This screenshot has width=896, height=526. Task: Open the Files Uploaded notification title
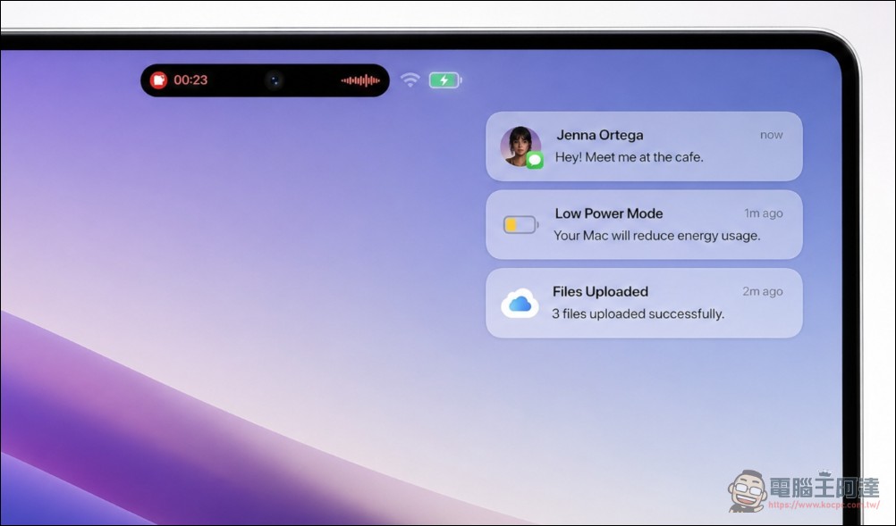point(600,291)
